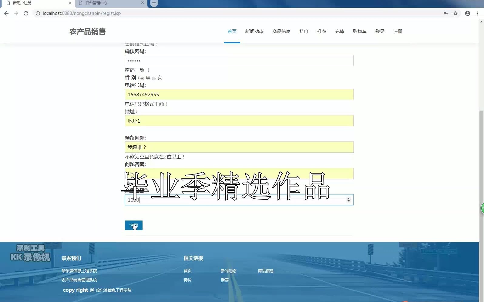Viewport: 484px width, 302px height.
Task: Open 登录 in the navigation menu
Action: click(x=380, y=32)
